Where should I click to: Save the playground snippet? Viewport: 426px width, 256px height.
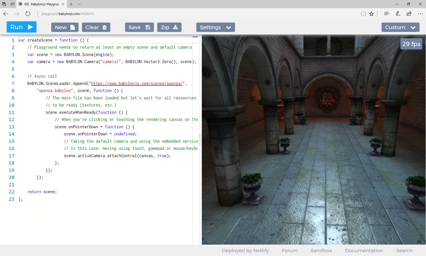click(139, 27)
